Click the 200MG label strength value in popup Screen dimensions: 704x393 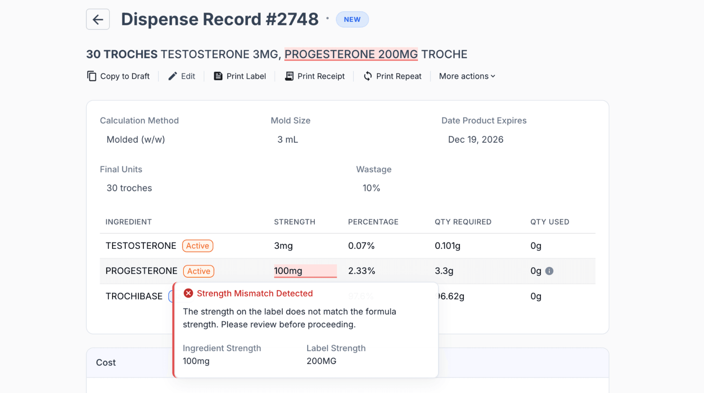coord(321,361)
